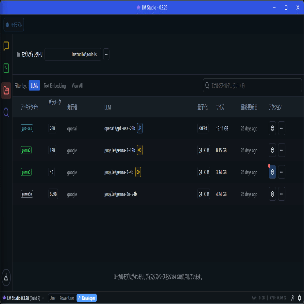
Task: Open the model directory three-dots menu
Action: (x=106, y=54)
